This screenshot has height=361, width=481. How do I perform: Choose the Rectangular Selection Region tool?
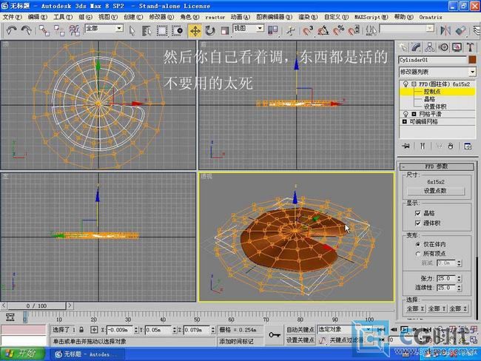coord(161,30)
